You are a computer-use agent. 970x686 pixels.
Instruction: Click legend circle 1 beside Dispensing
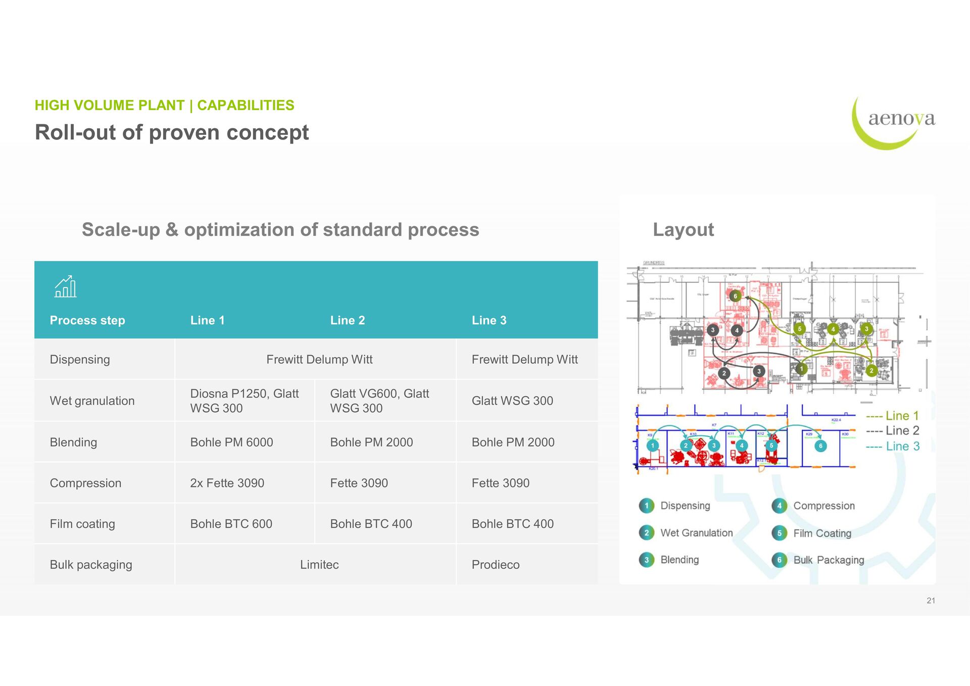(646, 506)
